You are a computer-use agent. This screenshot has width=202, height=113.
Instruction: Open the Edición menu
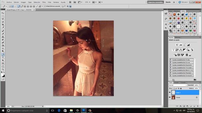(x=16, y=2)
